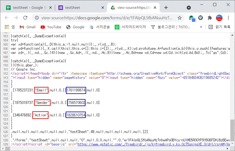The height and width of the screenshot is (151, 235).
Task: Open the Apps grid bookmark
Action: click(10, 27)
